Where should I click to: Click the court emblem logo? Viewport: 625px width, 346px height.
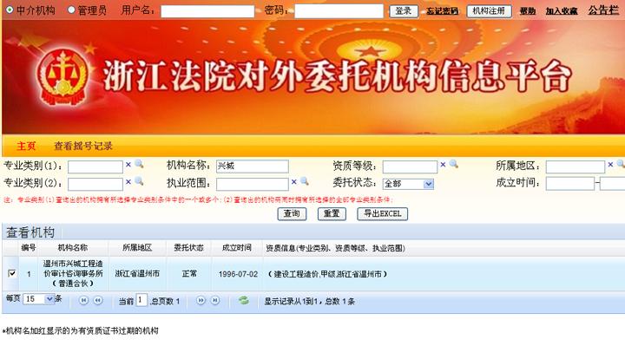coord(62,77)
